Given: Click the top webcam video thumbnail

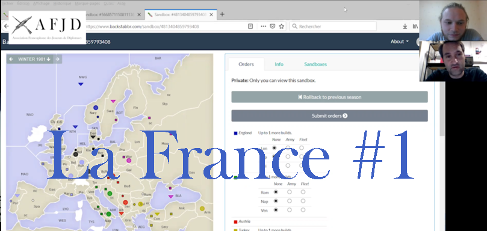Looking at the screenshot, I should (x=453, y=20).
